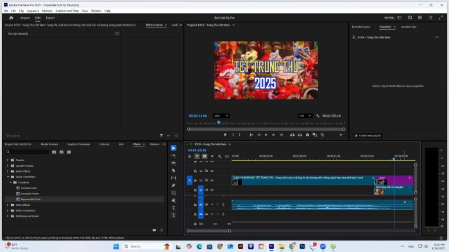Image resolution: width=449 pixels, height=252 pixels.
Task: Click the Add Marker button in Program monitor
Action: [225, 135]
